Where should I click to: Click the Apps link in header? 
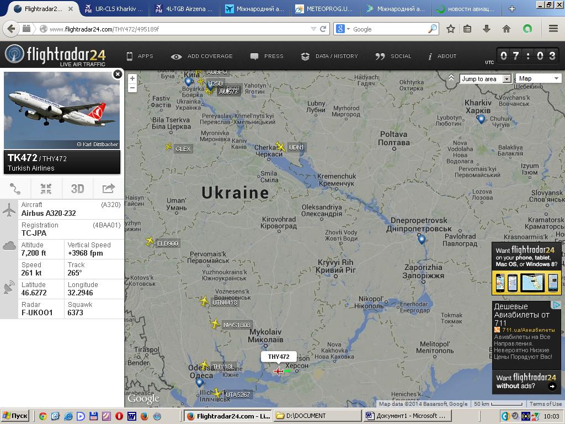(140, 56)
